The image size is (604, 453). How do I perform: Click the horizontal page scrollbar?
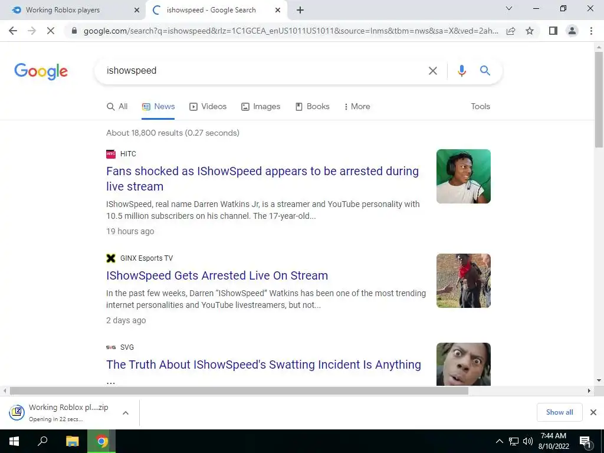239,390
